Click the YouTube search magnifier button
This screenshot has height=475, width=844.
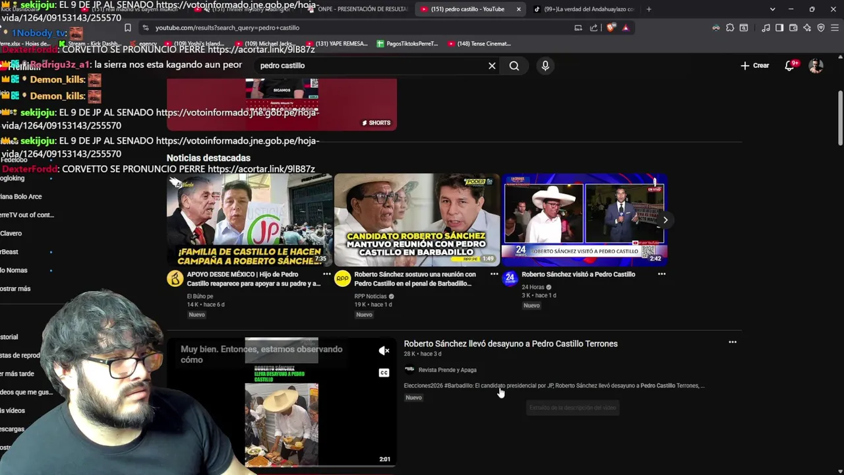pyautogui.click(x=514, y=66)
